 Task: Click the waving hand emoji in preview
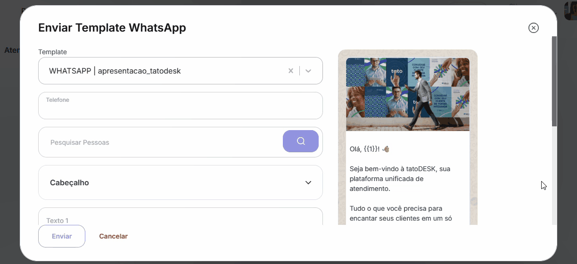point(386,149)
